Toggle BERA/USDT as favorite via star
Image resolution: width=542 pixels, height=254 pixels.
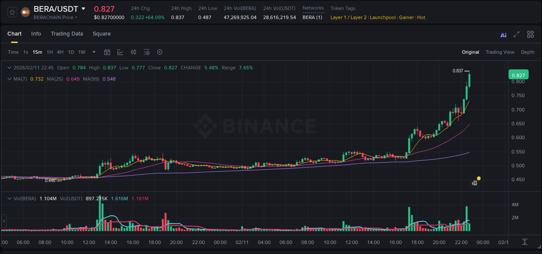12,12
